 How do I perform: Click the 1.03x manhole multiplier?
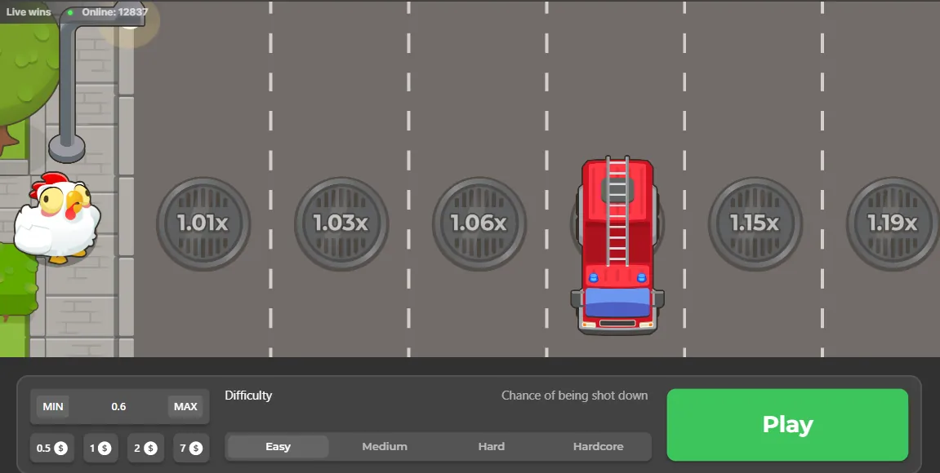coord(341,223)
